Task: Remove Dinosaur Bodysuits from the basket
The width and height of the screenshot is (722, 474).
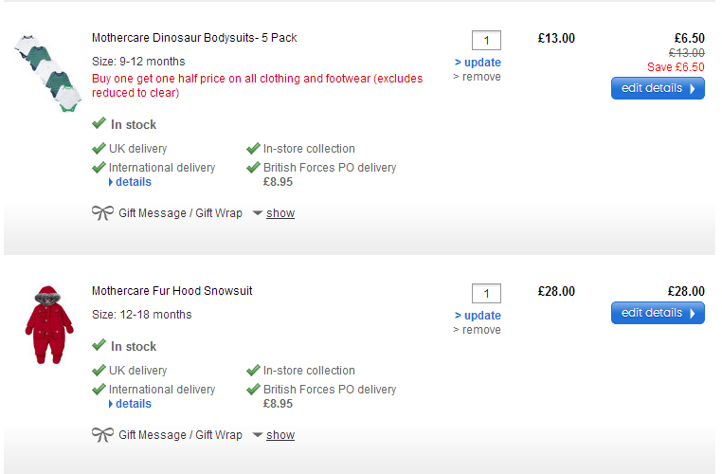Action: point(478,77)
